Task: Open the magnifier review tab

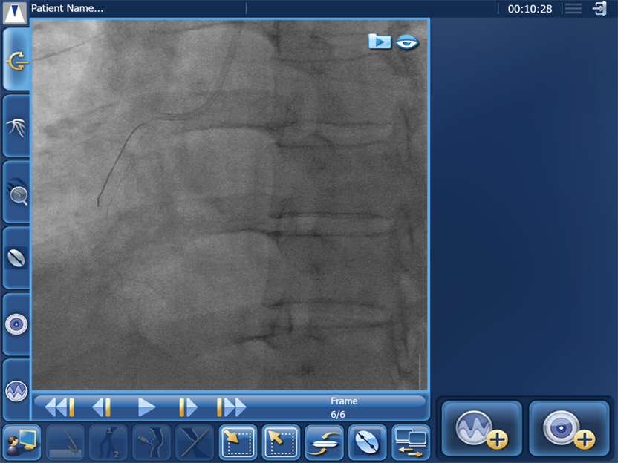Action: (16, 193)
